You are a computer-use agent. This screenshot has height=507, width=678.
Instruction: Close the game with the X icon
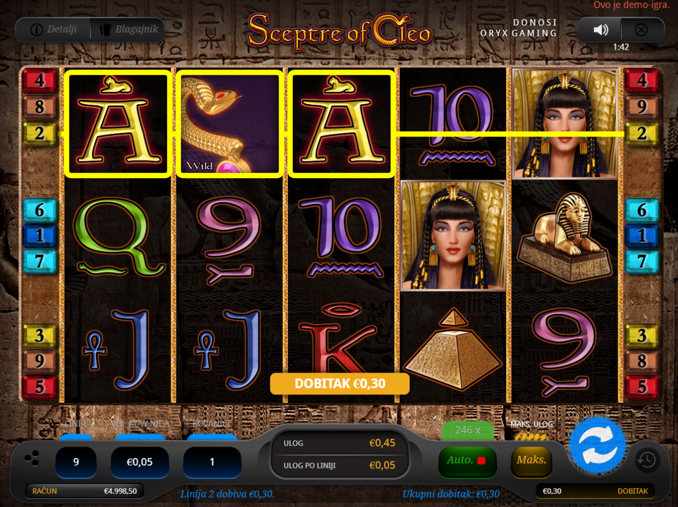tap(641, 30)
